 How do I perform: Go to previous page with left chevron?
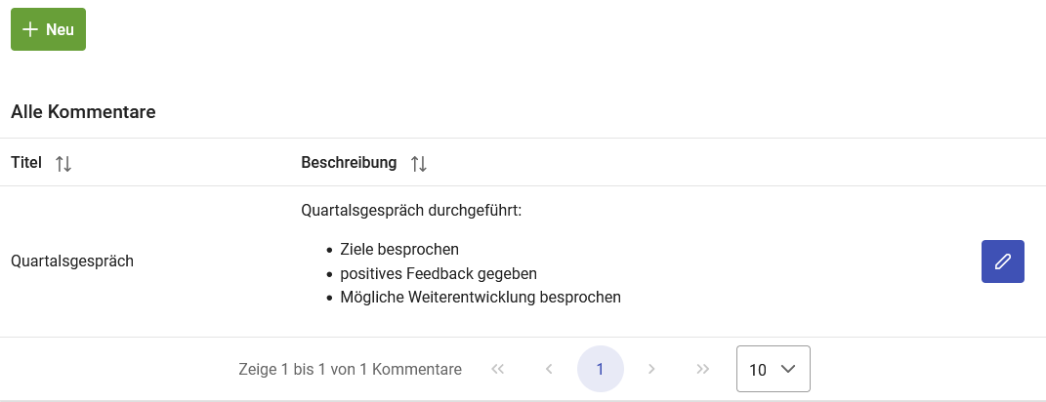pos(549,369)
